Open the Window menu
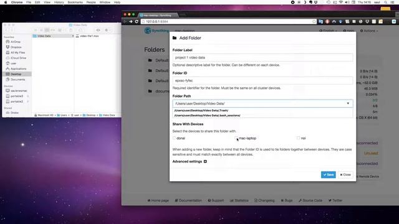Image resolution: width=399 pixels, height=224 pixels. point(105,2)
